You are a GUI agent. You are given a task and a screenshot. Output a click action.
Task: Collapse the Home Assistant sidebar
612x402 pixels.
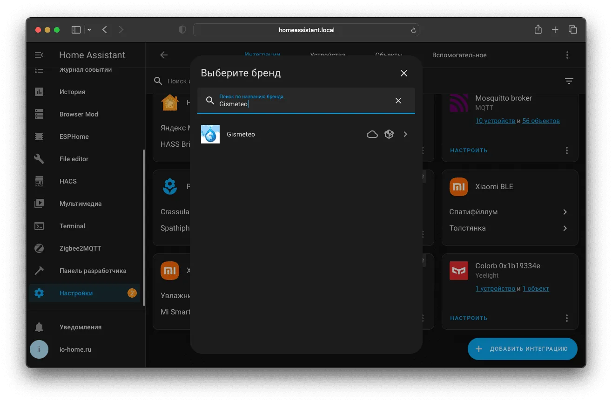39,55
